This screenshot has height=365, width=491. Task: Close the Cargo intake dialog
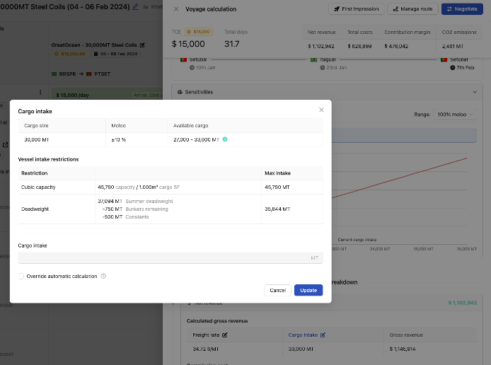[x=321, y=110]
